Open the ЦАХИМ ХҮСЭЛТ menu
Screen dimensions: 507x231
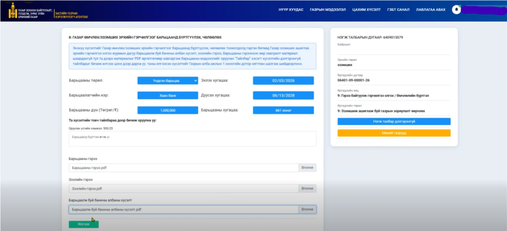(366, 10)
